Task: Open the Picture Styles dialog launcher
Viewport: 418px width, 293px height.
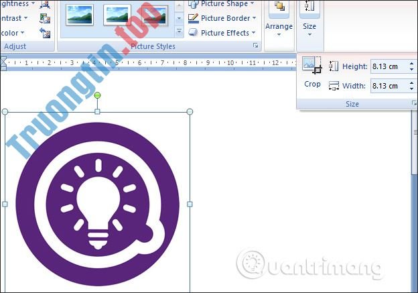Action: coord(255,46)
